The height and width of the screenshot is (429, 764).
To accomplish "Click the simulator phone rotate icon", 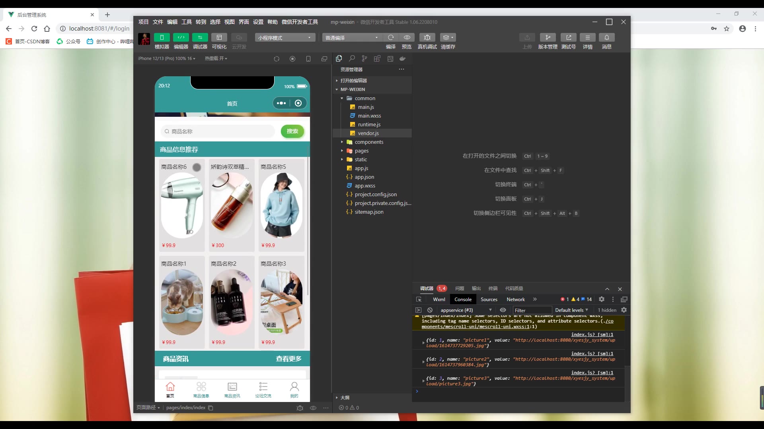I will pyautogui.click(x=308, y=59).
